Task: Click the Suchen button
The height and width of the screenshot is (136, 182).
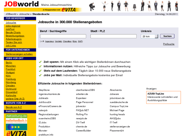Action: (x=167, y=36)
